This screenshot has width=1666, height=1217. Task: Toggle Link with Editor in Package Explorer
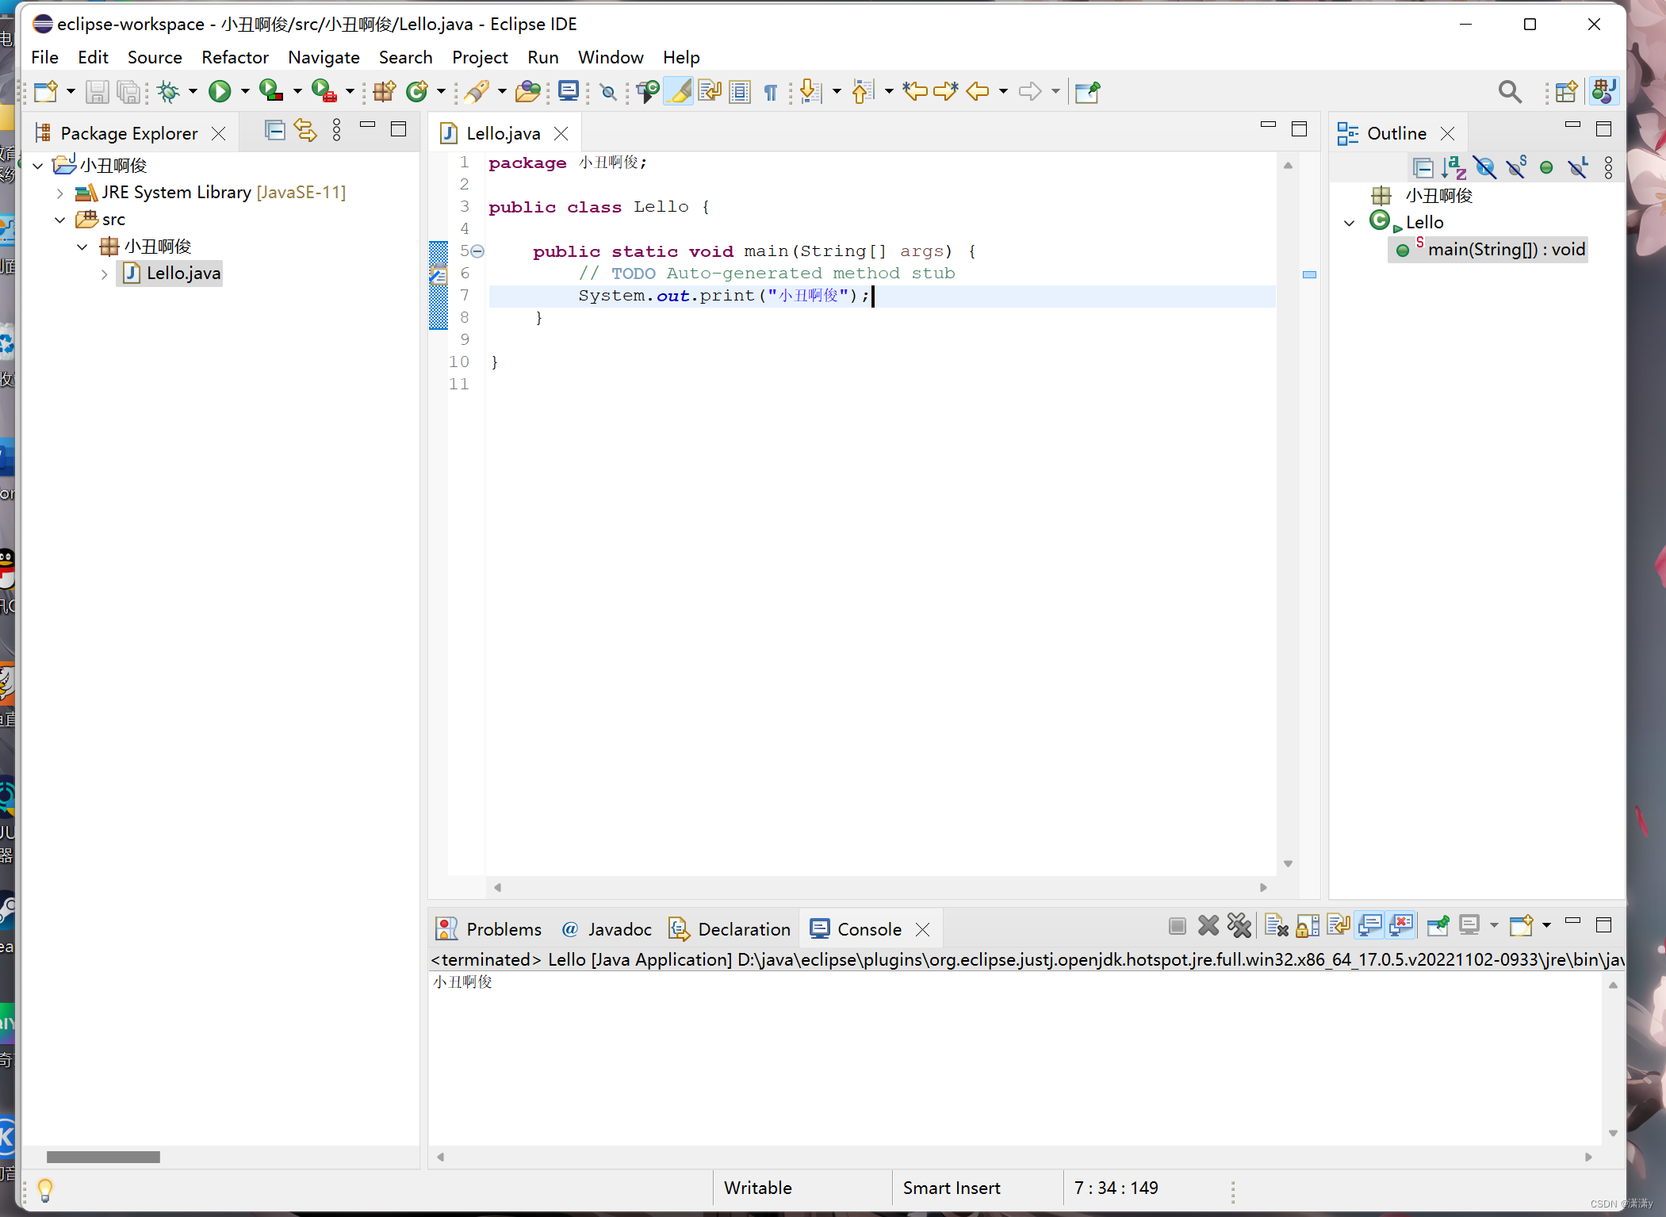305,131
